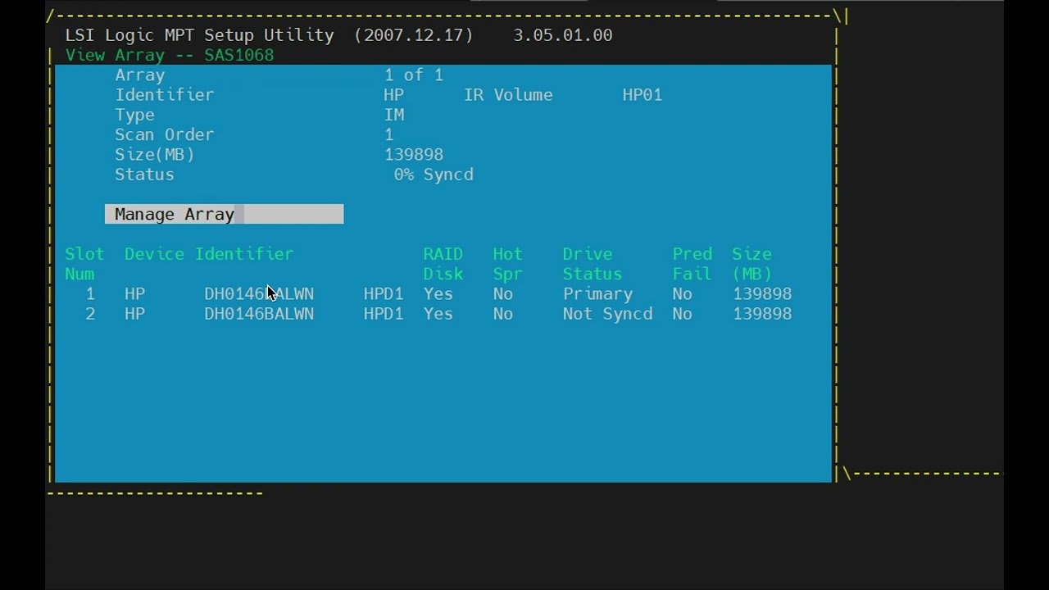The height and width of the screenshot is (590, 1049).
Task: Click the "HP01" identifier value
Action: point(643,94)
